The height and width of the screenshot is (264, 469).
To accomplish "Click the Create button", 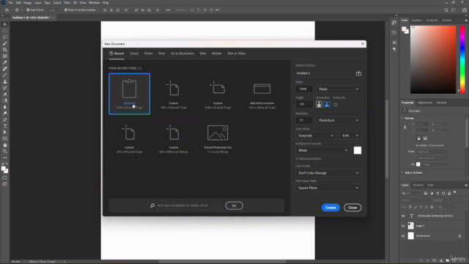I will point(330,208).
